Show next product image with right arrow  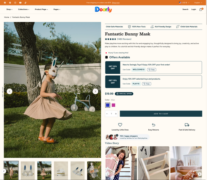95,92
